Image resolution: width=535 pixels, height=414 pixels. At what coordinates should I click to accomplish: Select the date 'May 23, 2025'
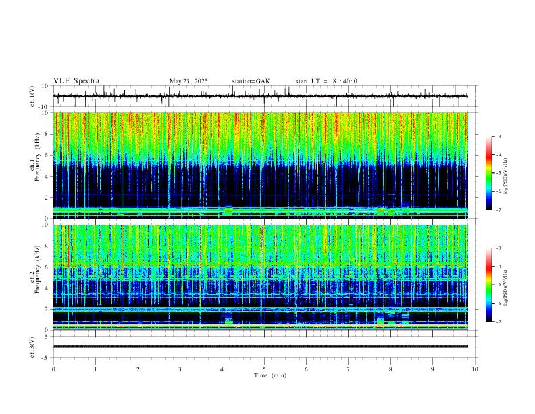coord(188,81)
